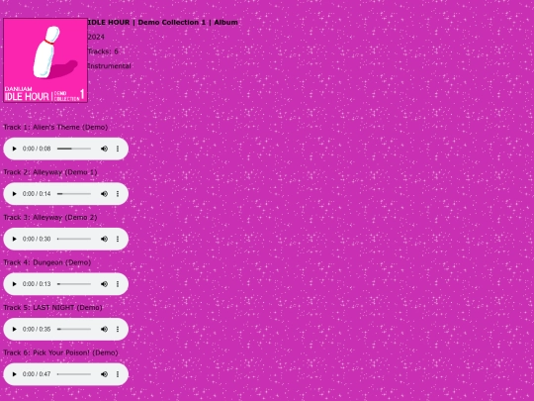This screenshot has width=534, height=401.
Task: Open more options for LAST NIGHT player
Action: 118,329
